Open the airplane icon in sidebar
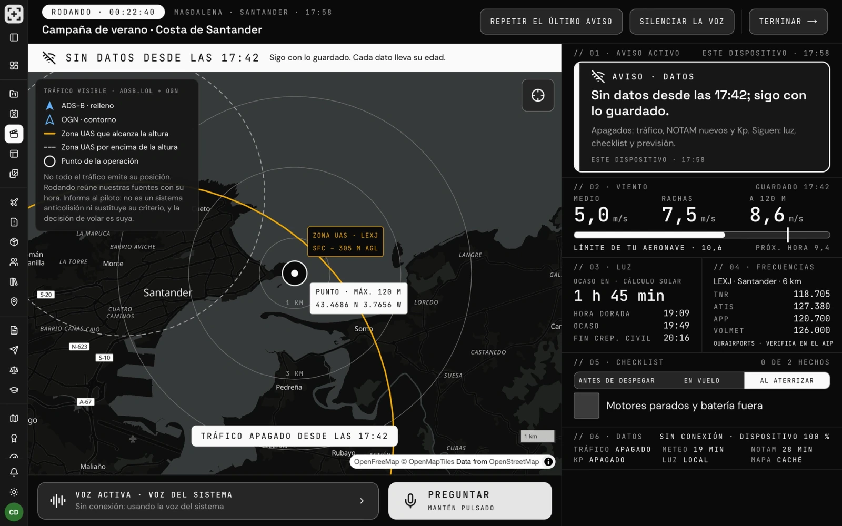842x526 pixels. [14, 202]
